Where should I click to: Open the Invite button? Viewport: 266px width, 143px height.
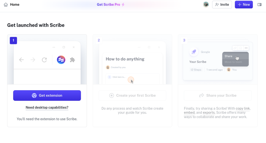tap(222, 4)
